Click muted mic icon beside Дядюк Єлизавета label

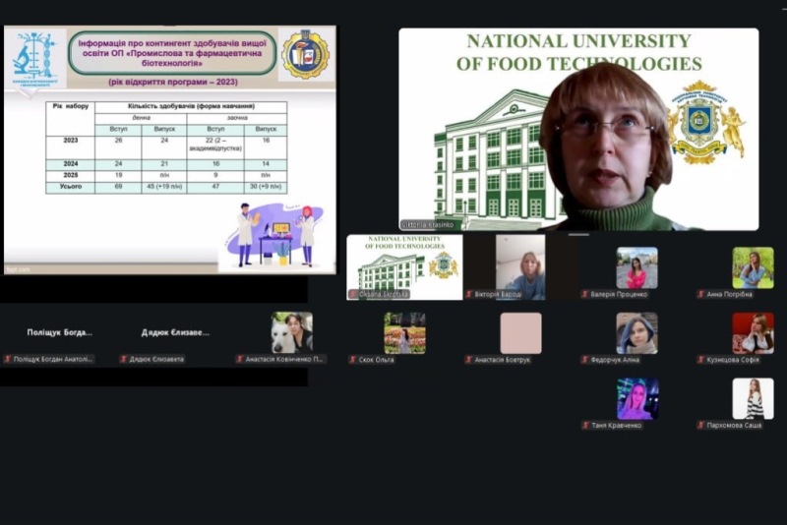(x=124, y=359)
